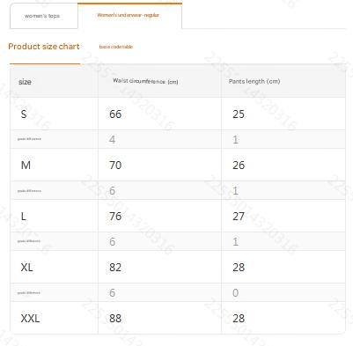The height and width of the screenshot is (346, 353).
Task: Select the XXL size row label
Action: click(30, 319)
